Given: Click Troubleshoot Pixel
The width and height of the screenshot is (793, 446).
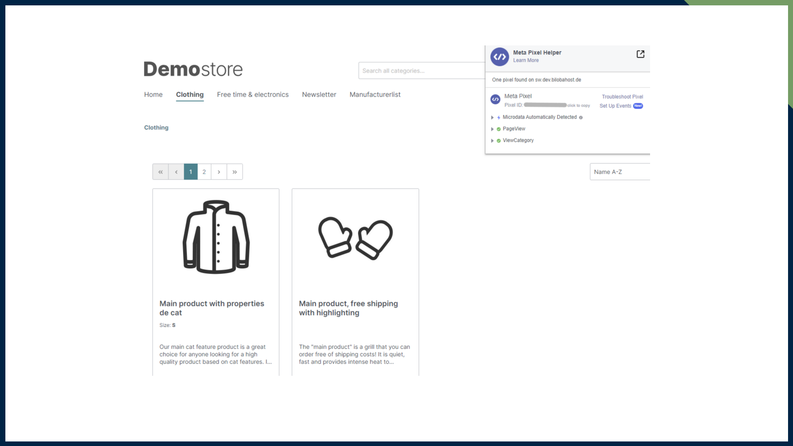Looking at the screenshot, I should (x=622, y=96).
